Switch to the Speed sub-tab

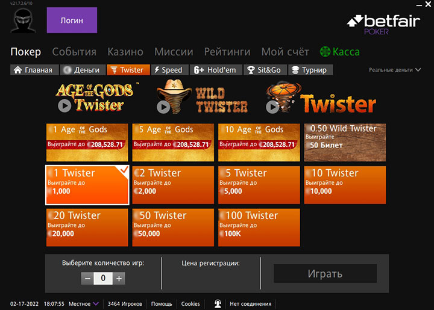click(x=170, y=70)
